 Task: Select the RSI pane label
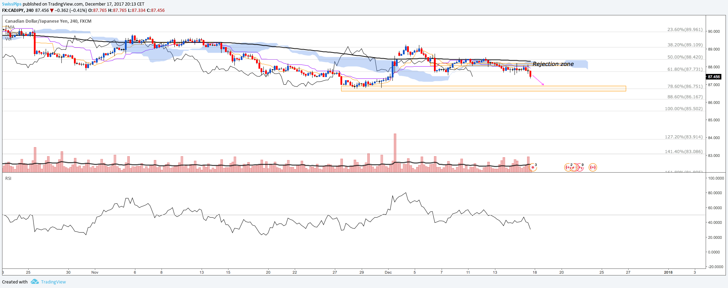pyautogui.click(x=8, y=179)
